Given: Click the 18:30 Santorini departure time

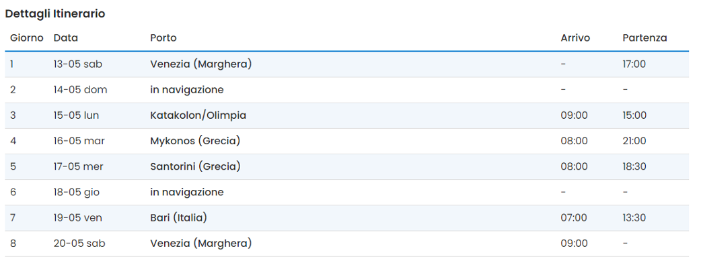Looking at the screenshot, I should [634, 166].
